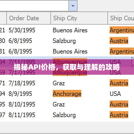The width and height of the screenshot is (134, 134).
Task: Click the Austria cell in Salzburg 6/8/1995 row
Action: coord(119,41)
